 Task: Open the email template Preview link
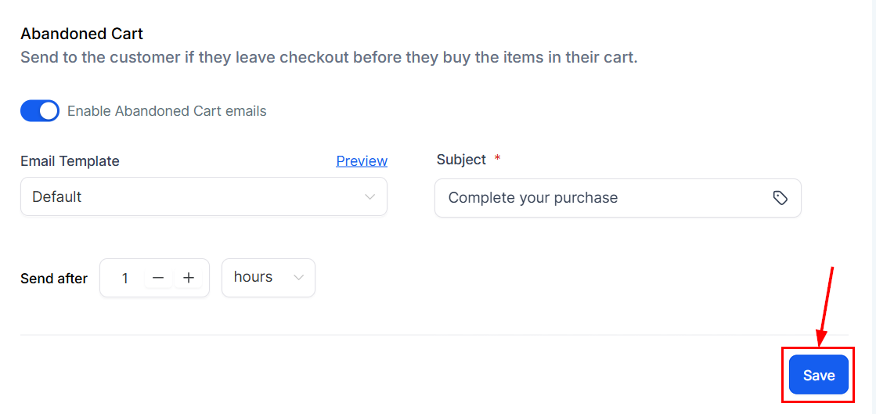(x=362, y=161)
